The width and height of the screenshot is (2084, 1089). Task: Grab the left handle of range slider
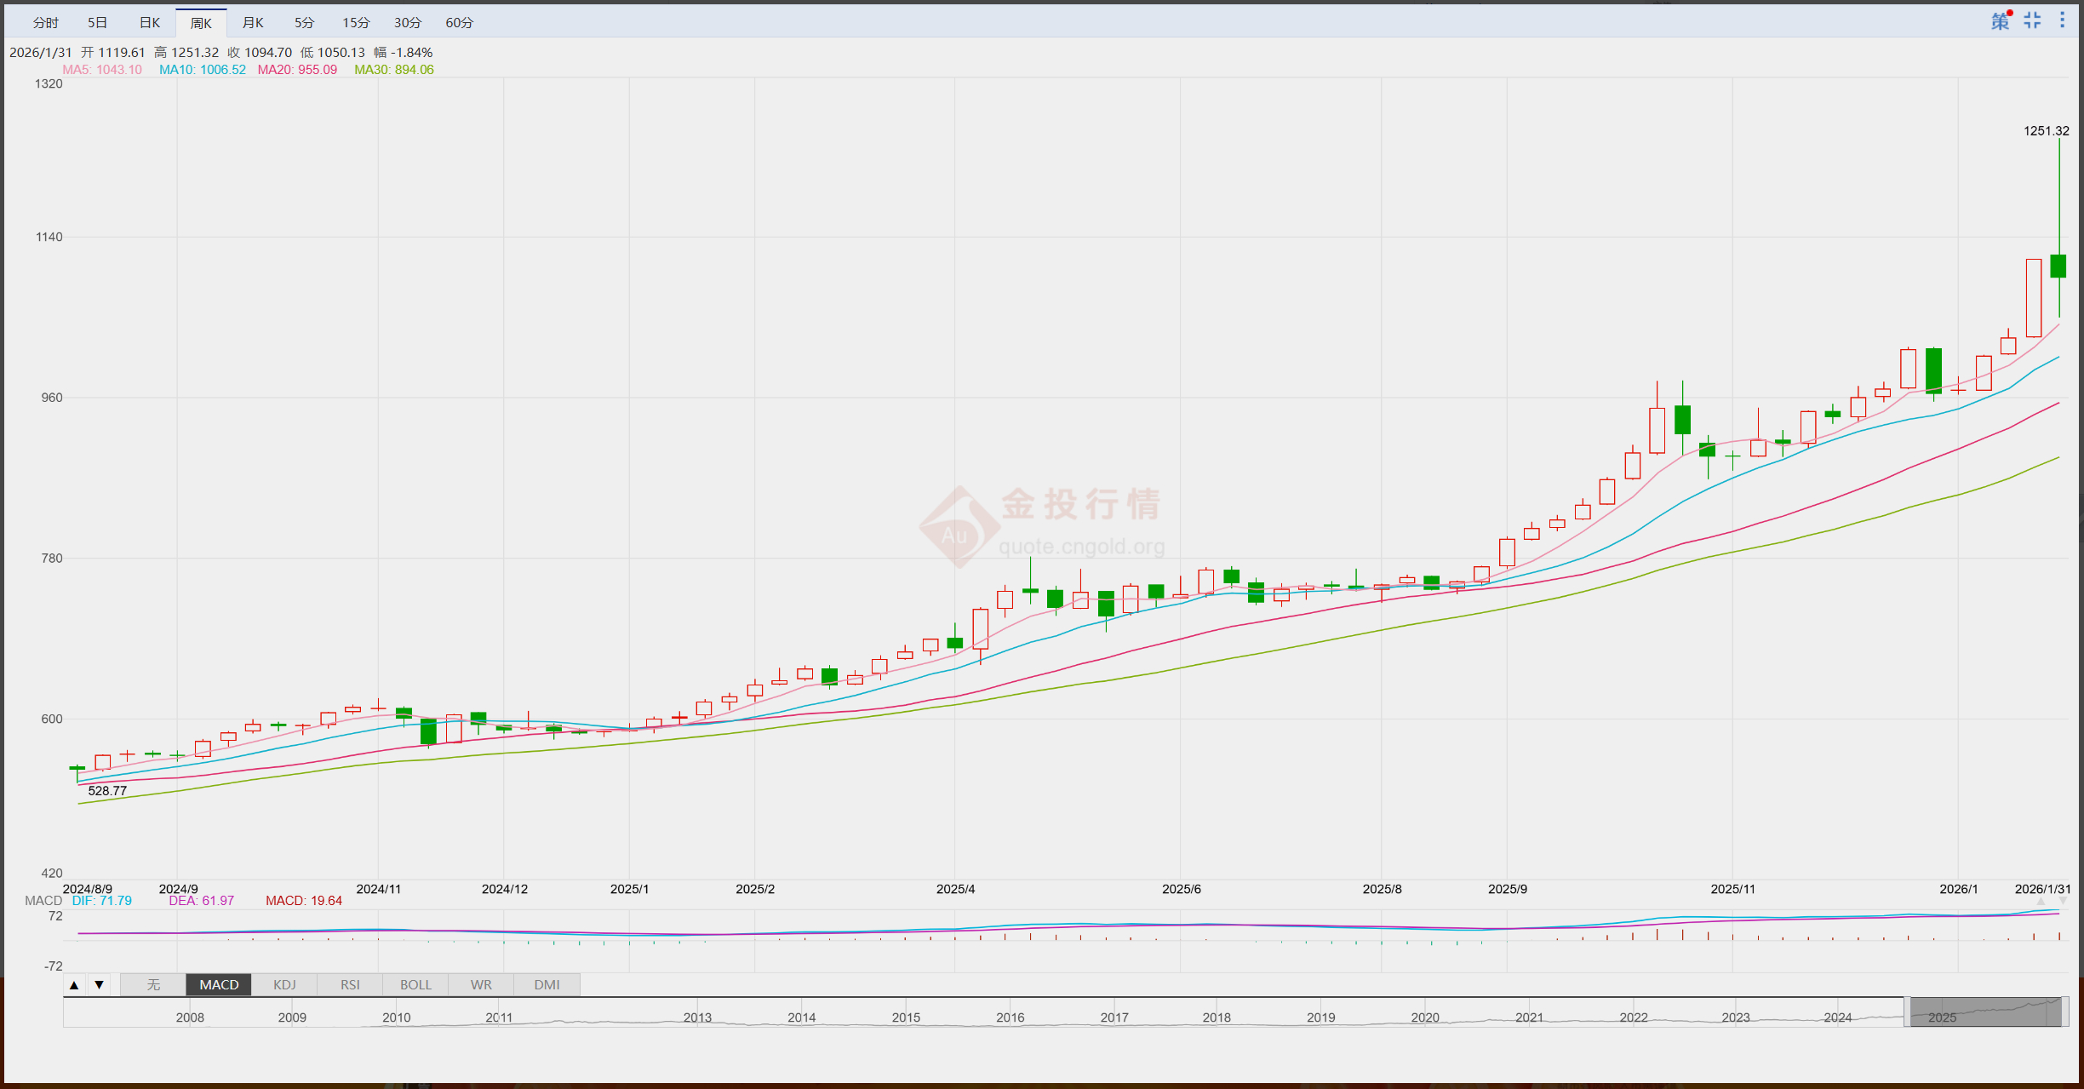(1907, 1012)
